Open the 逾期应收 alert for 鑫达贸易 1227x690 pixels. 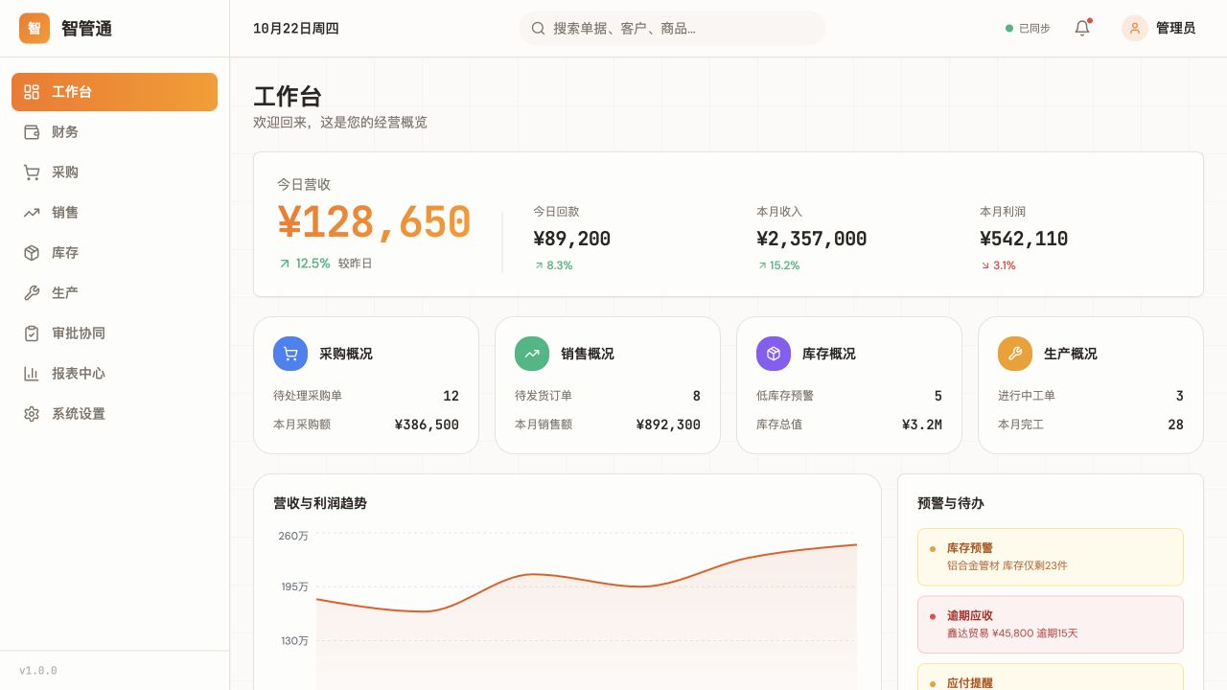(1051, 625)
